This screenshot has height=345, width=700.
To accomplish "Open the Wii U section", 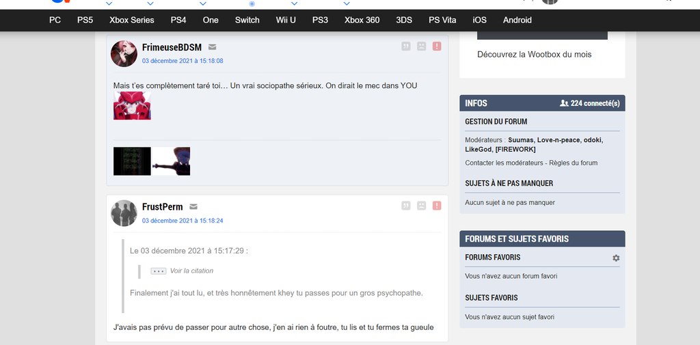I will [x=286, y=20].
